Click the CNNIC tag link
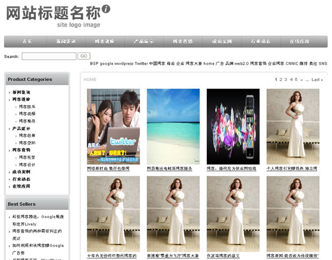Screen dimensions: 332x260 tap(292, 64)
